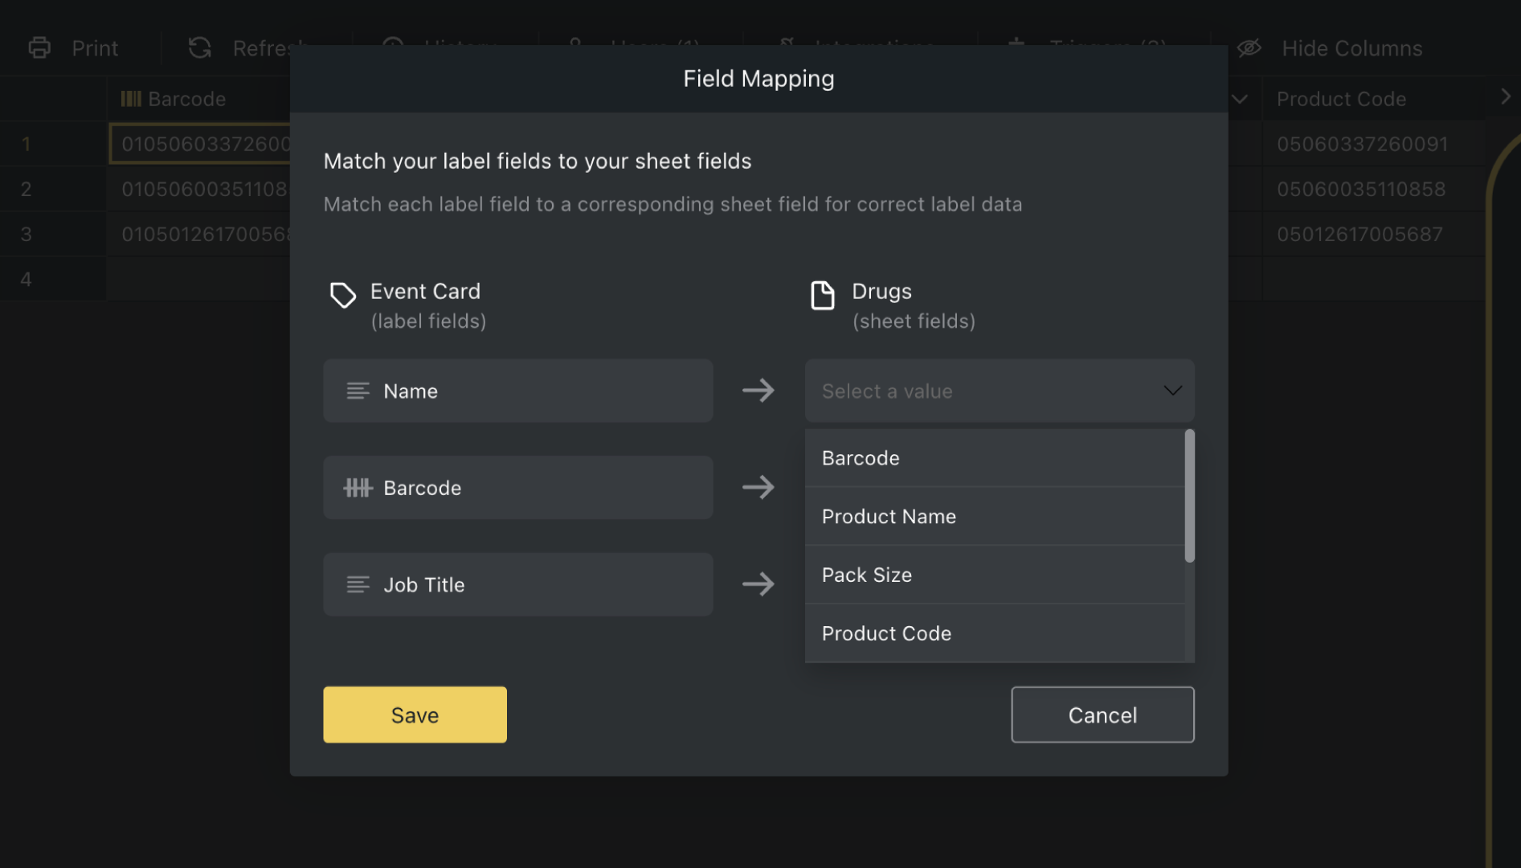
Task: Click the text-lines icon beside Name
Action: (358, 391)
